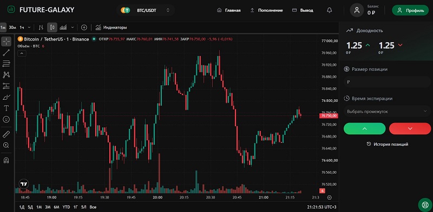Expand chart style dropdown arrow
Image resolution: width=433 pixels, height=212 pixels.
pyautogui.click(x=73, y=28)
